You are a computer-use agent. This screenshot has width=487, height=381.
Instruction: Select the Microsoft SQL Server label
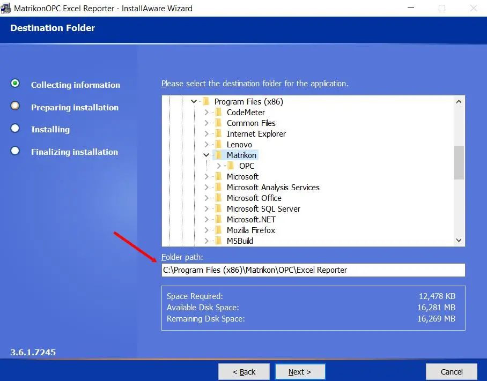click(263, 208)
